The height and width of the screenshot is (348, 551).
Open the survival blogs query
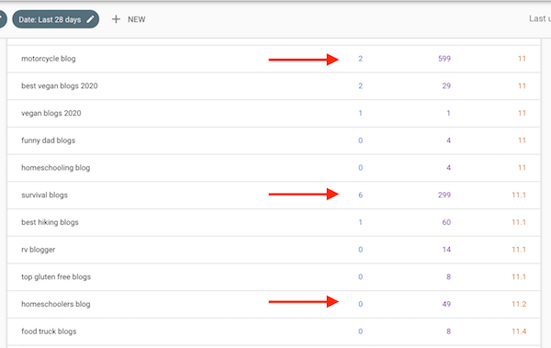(x=44, y=195)
